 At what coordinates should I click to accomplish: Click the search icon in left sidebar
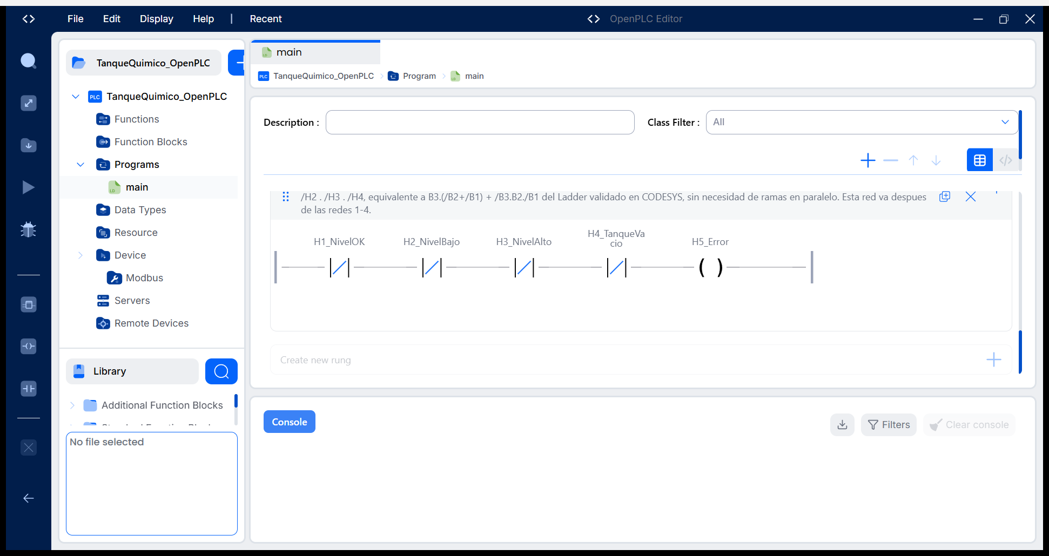click(x=29, y=61)
